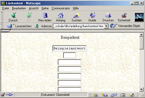Open the Gehe menu
This screenshot has width=145, height=98.
coord(45,8)
